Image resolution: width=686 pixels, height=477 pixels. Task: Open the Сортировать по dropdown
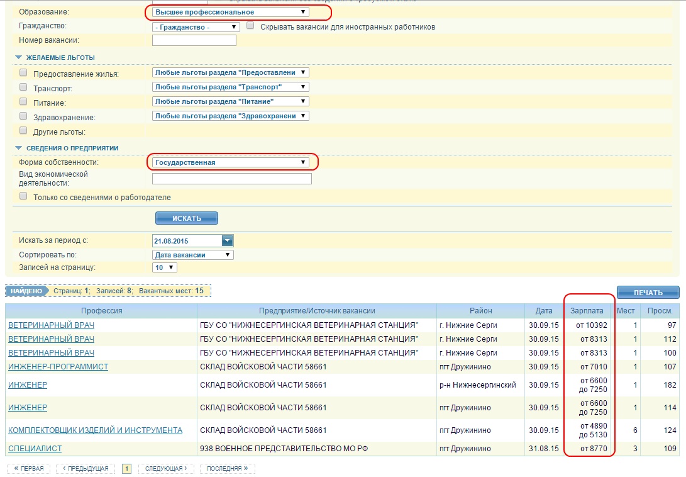click(193, 255)
